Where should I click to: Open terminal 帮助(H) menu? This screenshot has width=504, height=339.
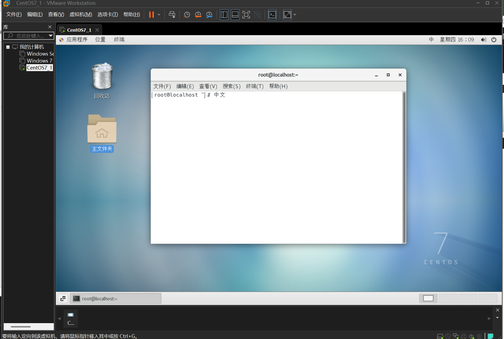click(x=278, y=86)
